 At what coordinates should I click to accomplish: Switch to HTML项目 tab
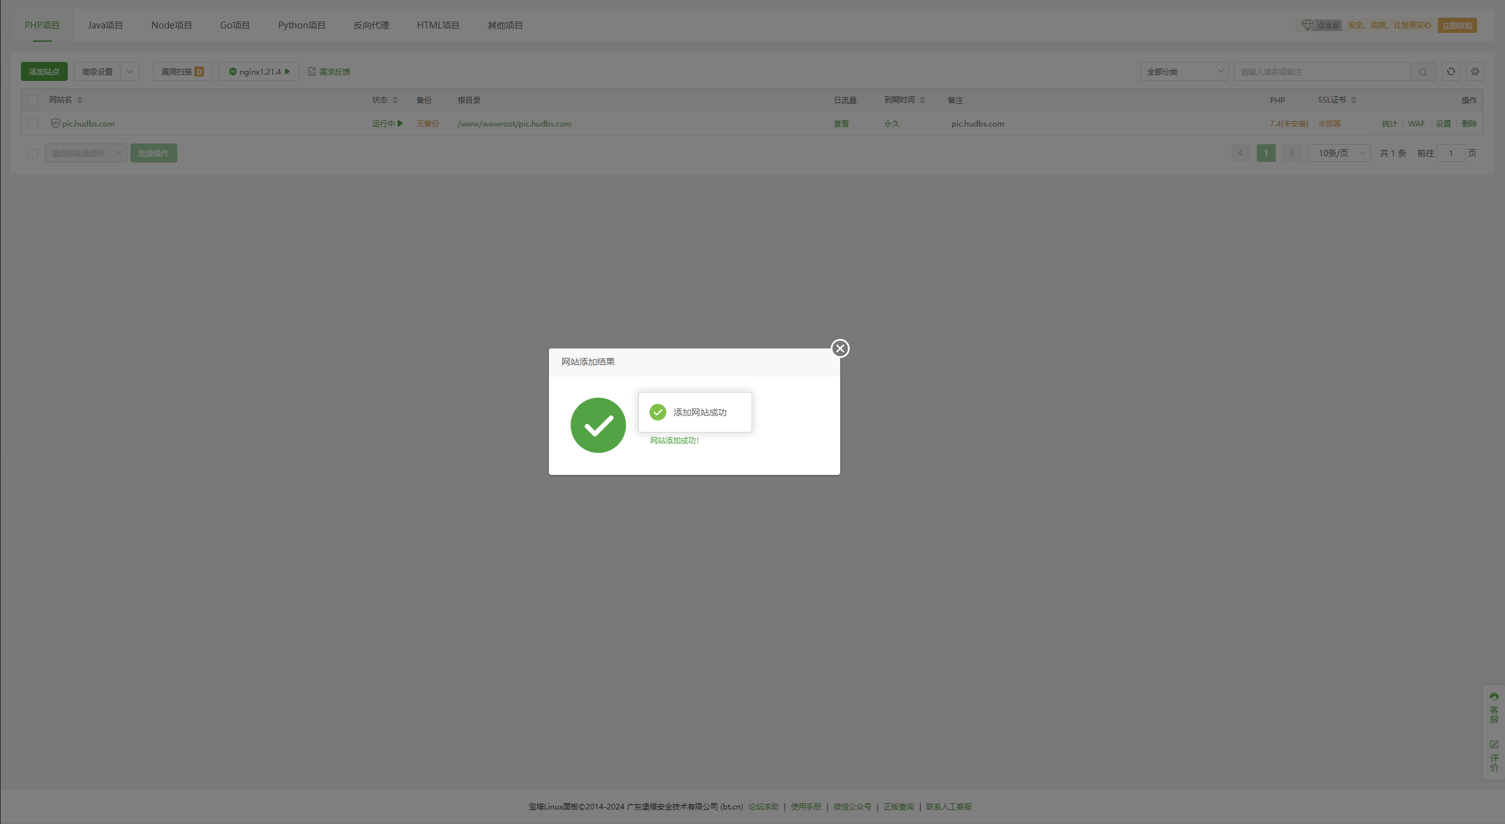tap(438, 25)
